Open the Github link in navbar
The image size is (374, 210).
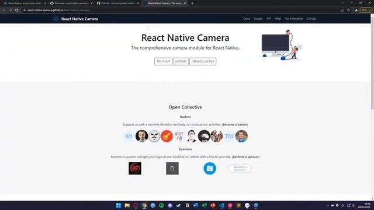(x=311, y=19)
